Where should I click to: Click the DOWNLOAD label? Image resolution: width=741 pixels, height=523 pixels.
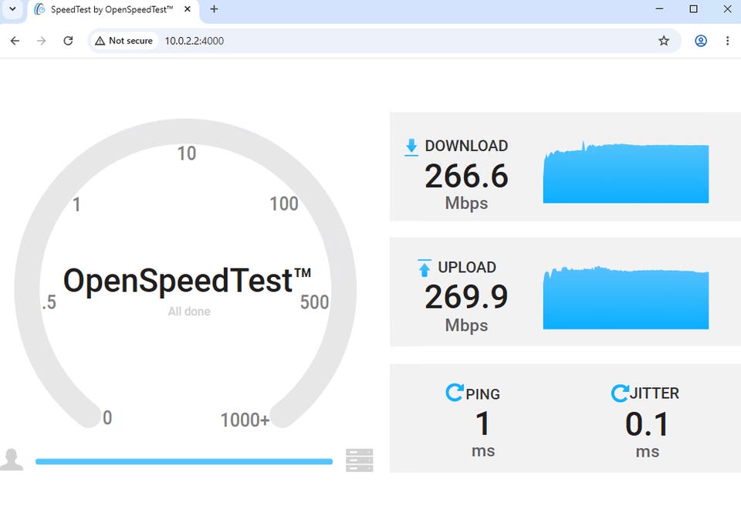tap(466, 146)
